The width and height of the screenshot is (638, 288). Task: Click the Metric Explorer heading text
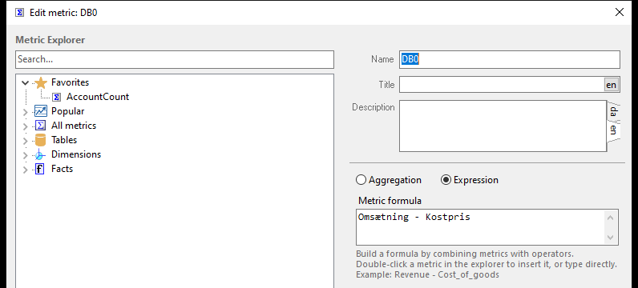(x=50, y=40)
